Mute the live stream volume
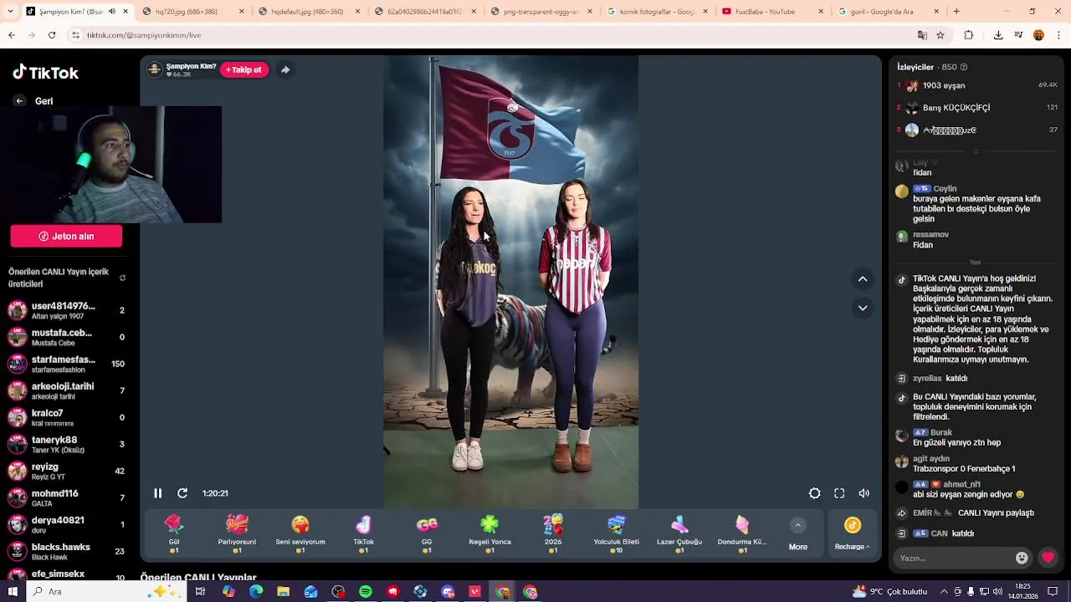 click(864, 493)
